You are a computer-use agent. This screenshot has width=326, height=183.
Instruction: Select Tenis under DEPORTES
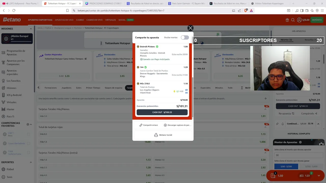tap(9, 177)
